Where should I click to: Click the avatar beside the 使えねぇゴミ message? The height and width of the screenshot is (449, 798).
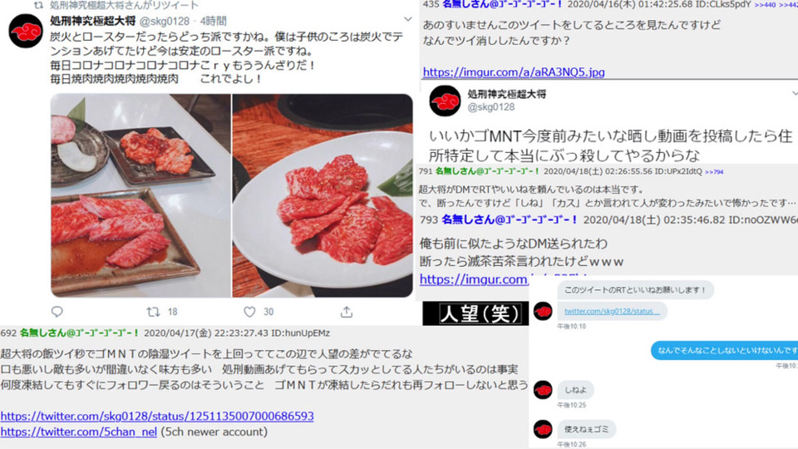point(543,429)
